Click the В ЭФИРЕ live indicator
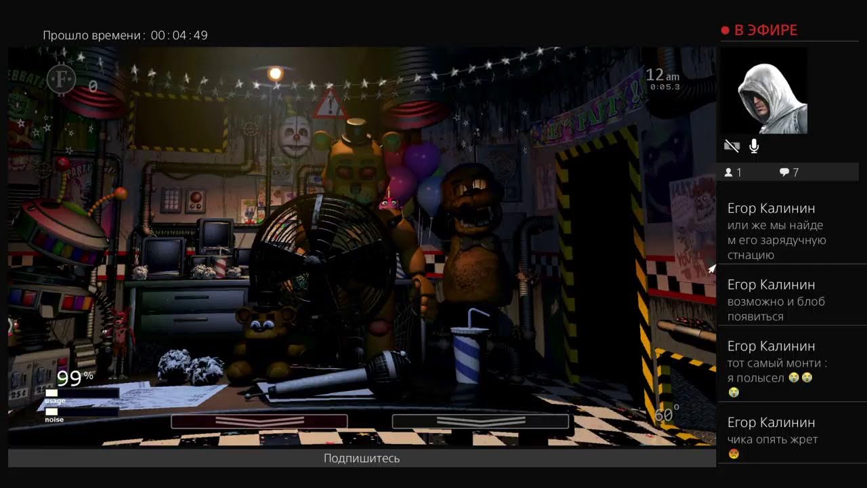The height and width of the screenshot is (488, 867). (x=759, y=30)
